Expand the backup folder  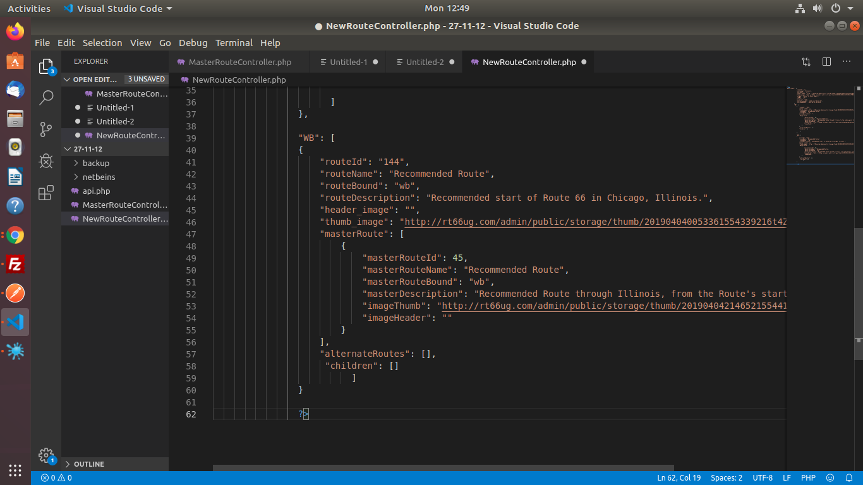(x=95, y=163)
